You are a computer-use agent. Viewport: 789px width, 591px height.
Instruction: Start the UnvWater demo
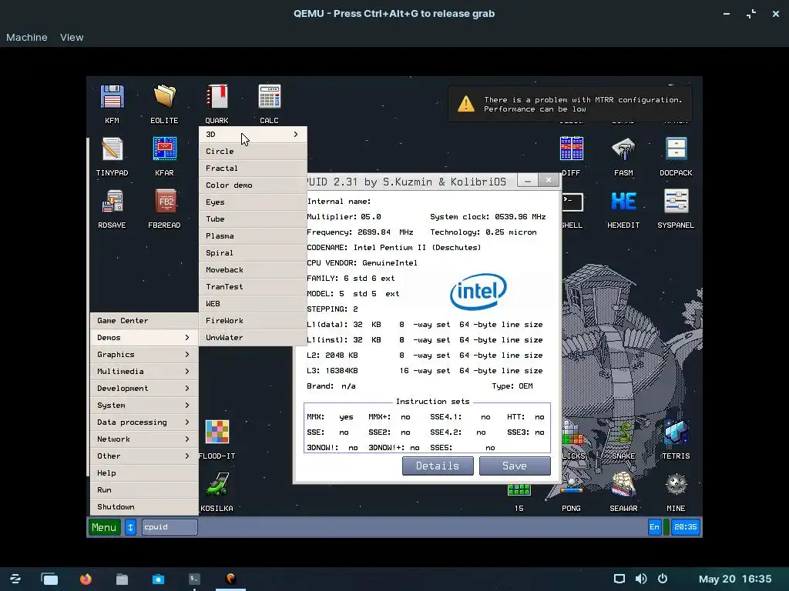click(x=253, y=338)
